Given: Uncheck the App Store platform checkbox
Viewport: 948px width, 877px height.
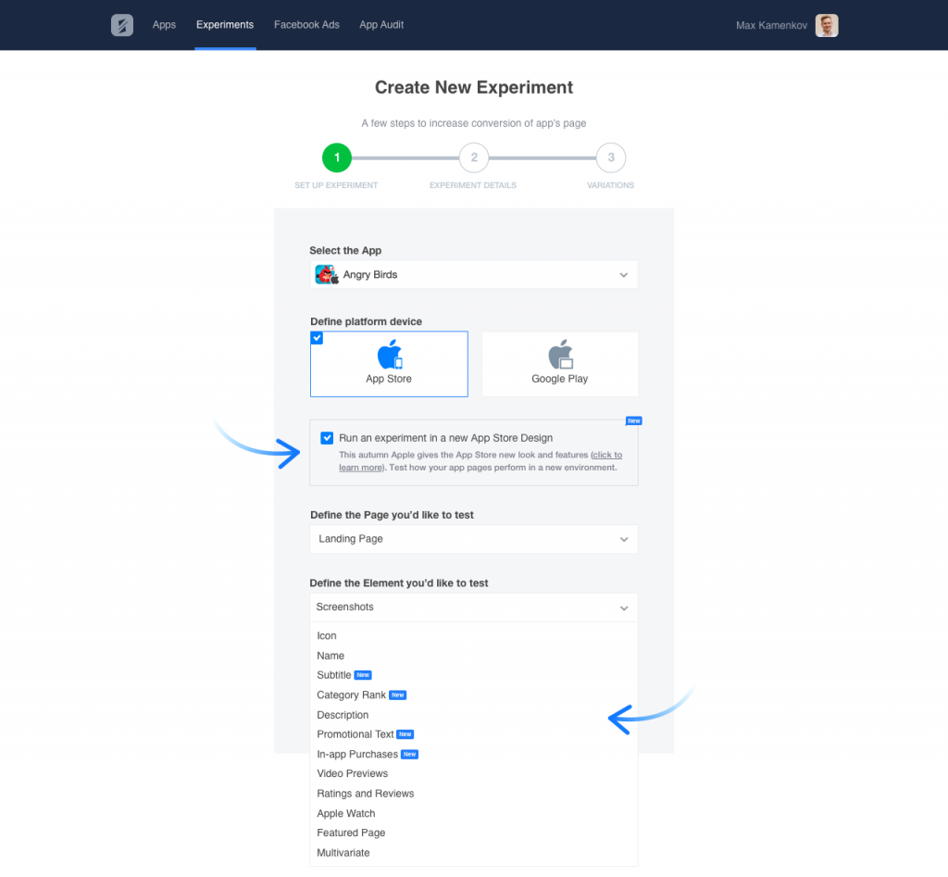Looking at the screenshot, I should pos(317,338).
